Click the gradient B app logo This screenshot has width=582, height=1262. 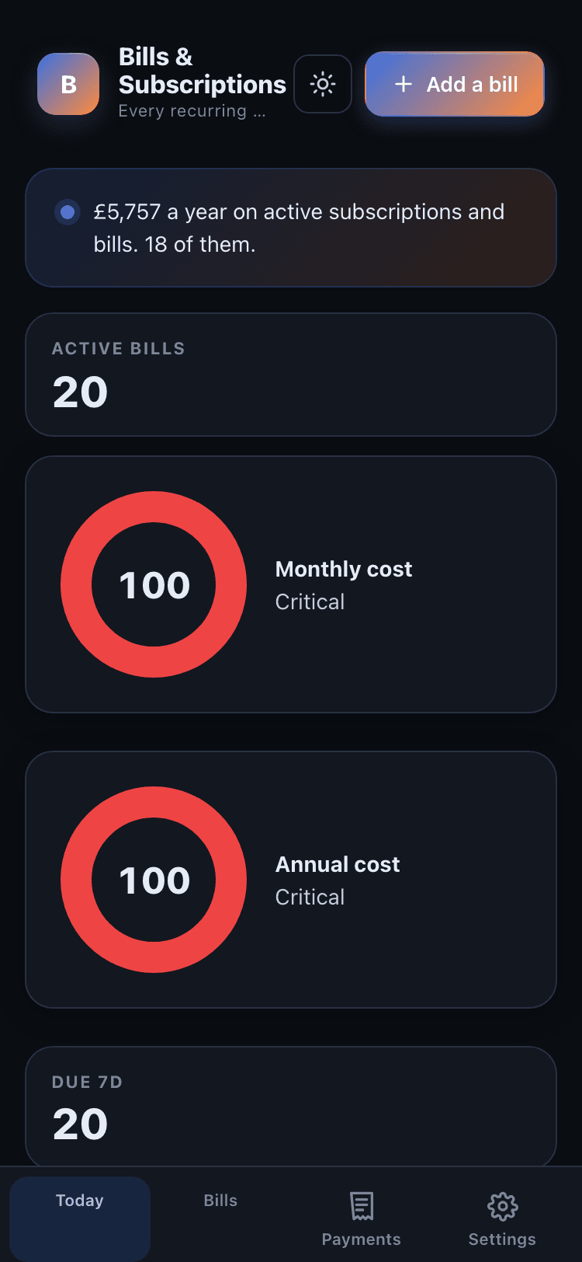[x=68, y=84]
